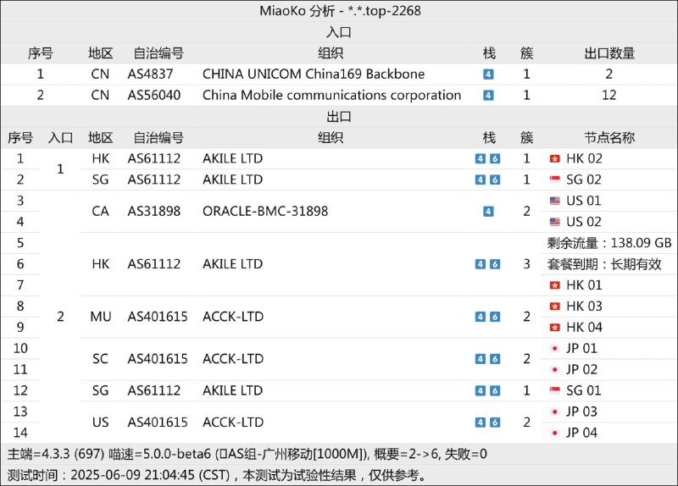Click the '主端=4.3.3 (697)' footer text
678x486 pixels.
click(56, 454)
